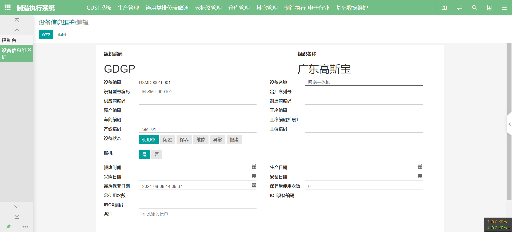Click the 供应商编码 input field
The height and width of the screenshot is (232, 512).
[198, 101]
